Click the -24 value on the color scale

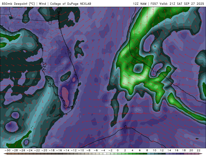tap(30, 150)
